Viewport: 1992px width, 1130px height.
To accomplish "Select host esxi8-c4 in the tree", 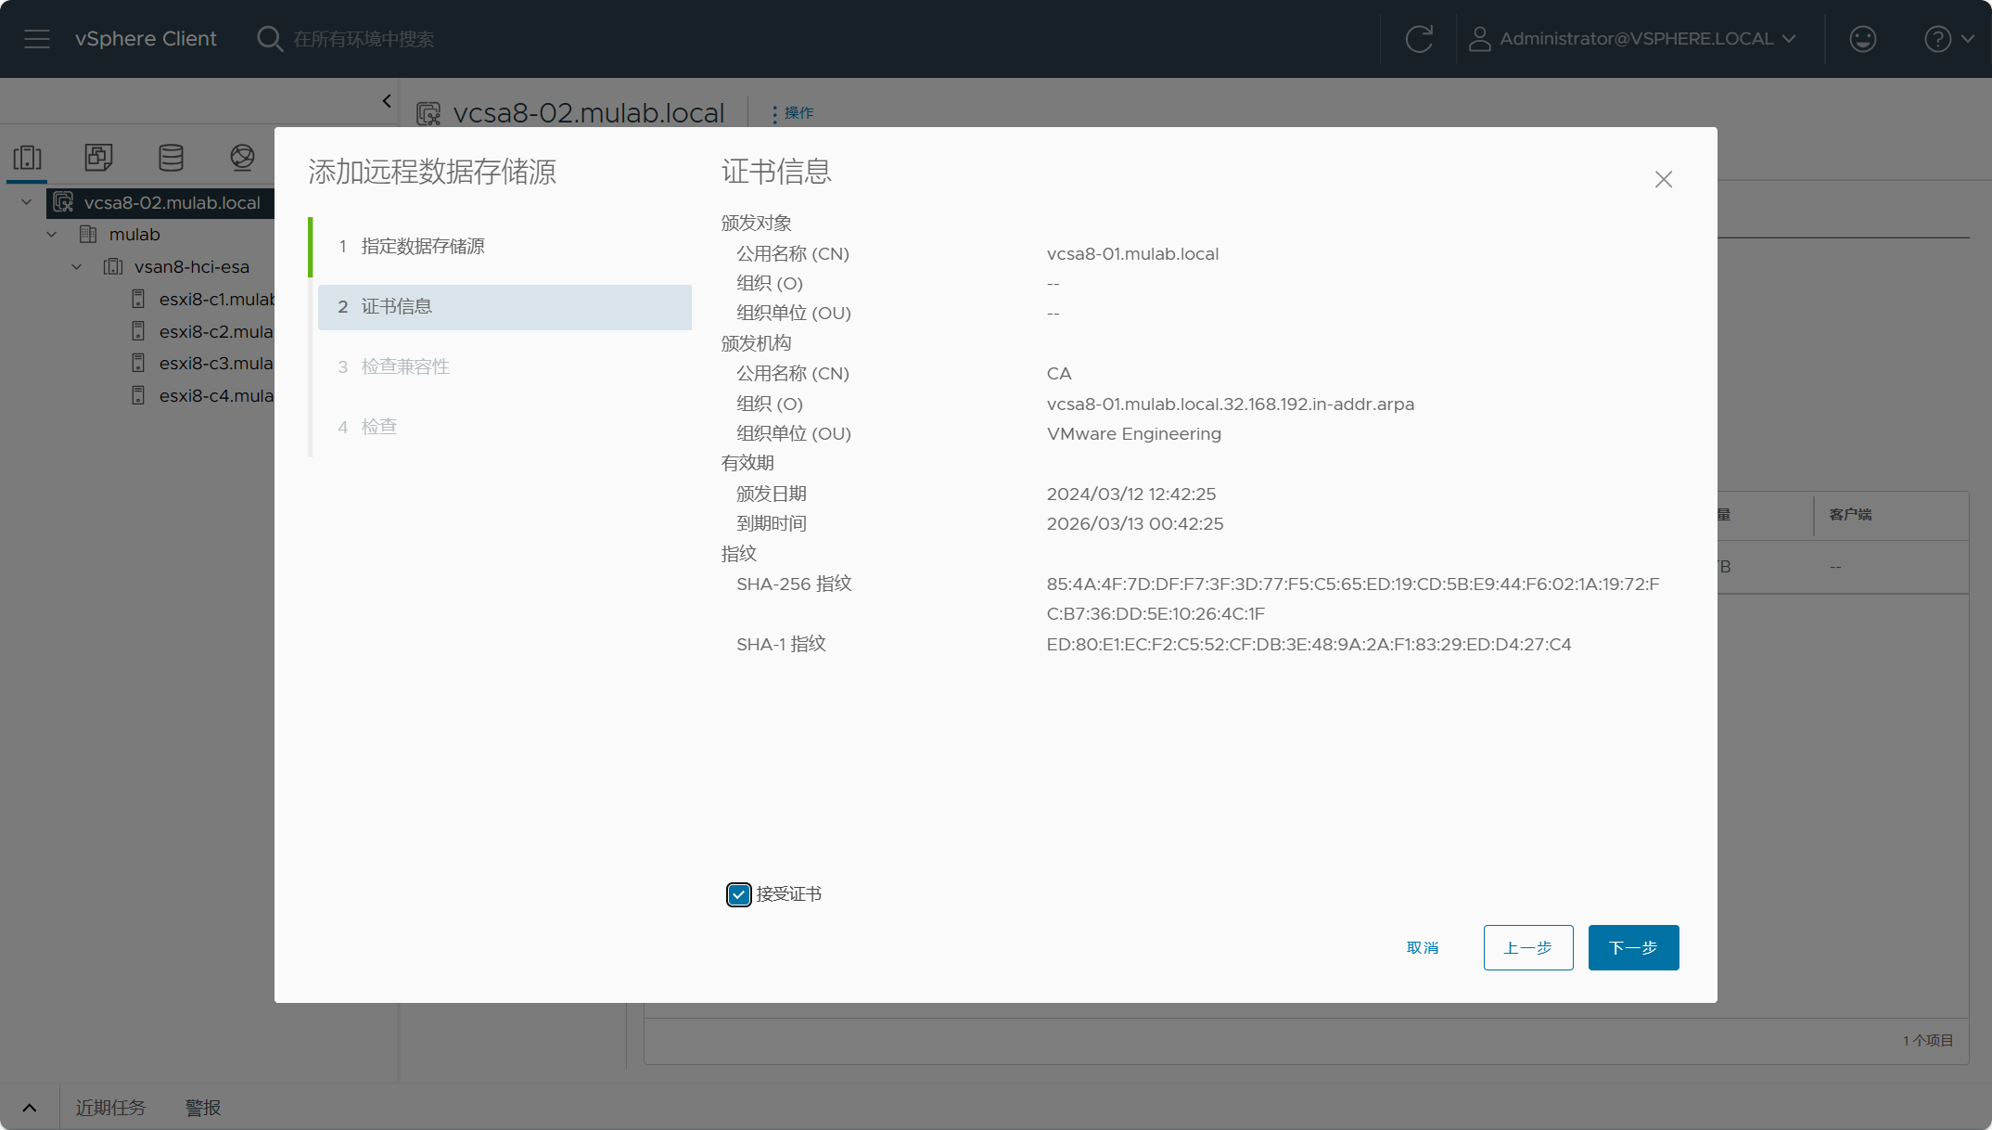I will [x=216, y=395].
